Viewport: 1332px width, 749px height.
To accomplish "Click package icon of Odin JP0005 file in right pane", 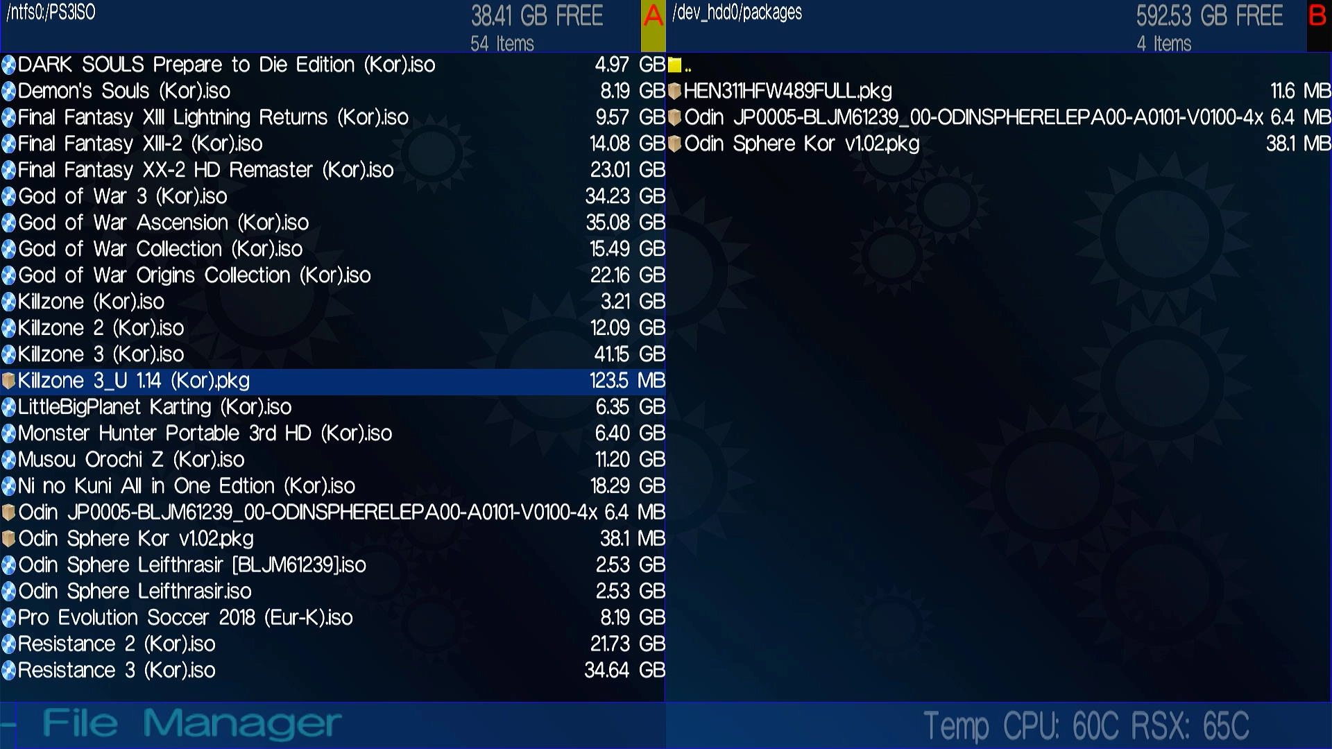I will click(x=675, y=118).
